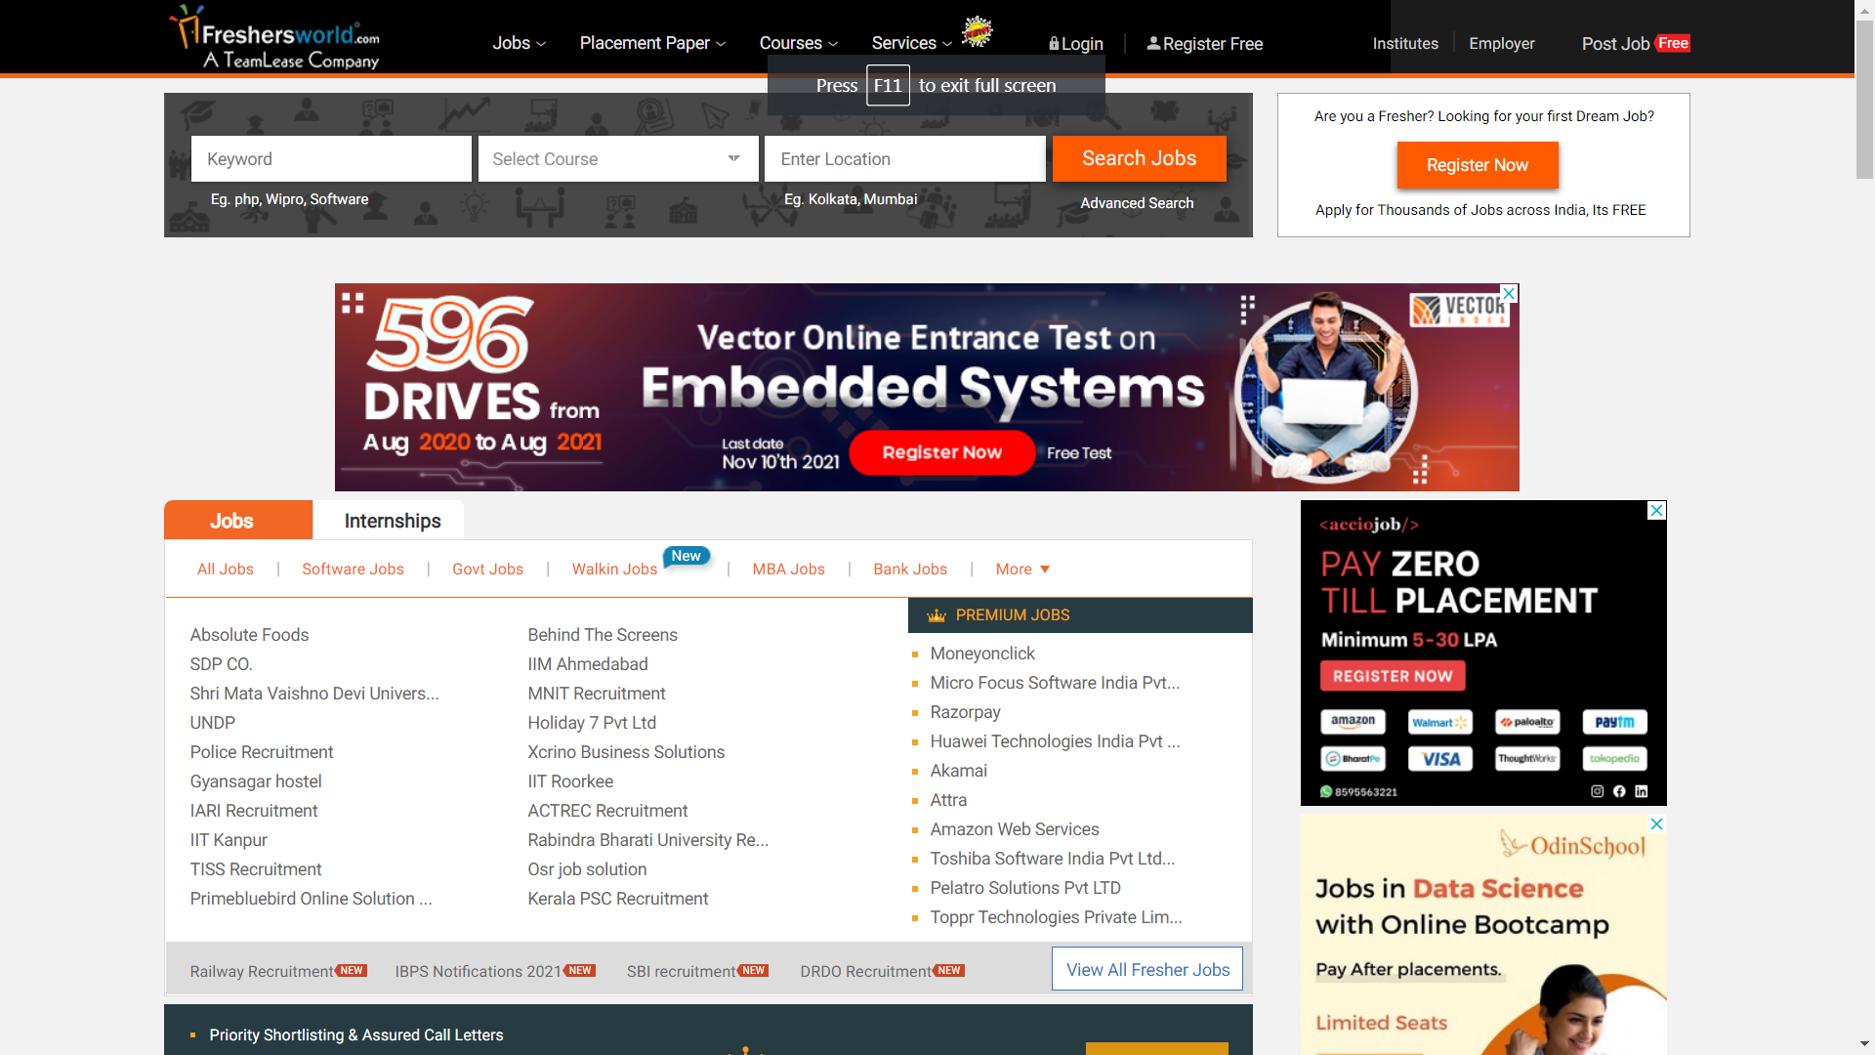
Task: Open SBI recruitment link
Action: click(682, 971)
